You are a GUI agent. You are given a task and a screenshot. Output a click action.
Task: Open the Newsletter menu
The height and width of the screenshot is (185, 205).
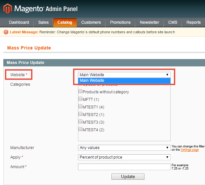149,22
